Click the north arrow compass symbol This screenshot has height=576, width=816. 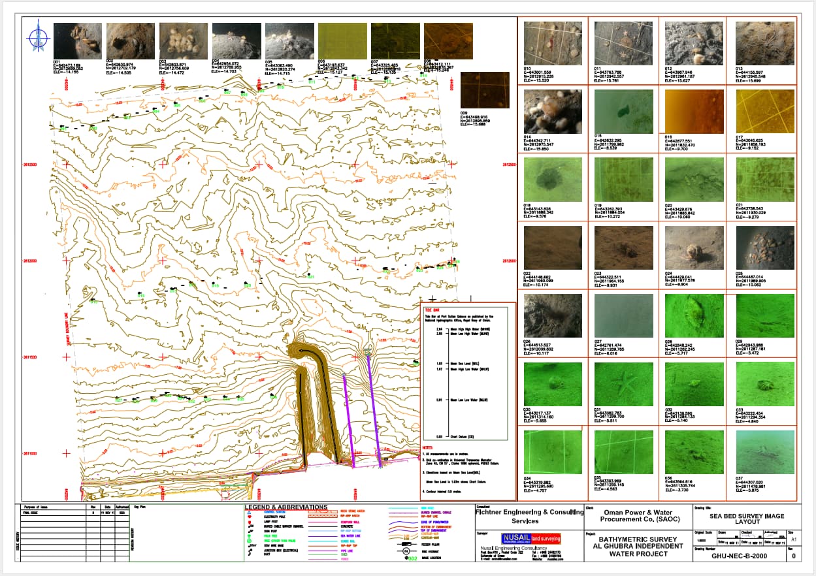tap(38, 37)
